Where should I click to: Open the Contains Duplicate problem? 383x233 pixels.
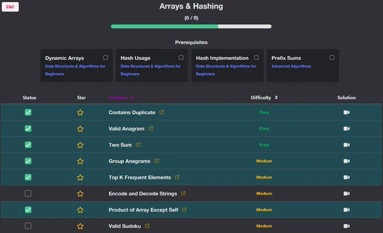click(132, 112)
